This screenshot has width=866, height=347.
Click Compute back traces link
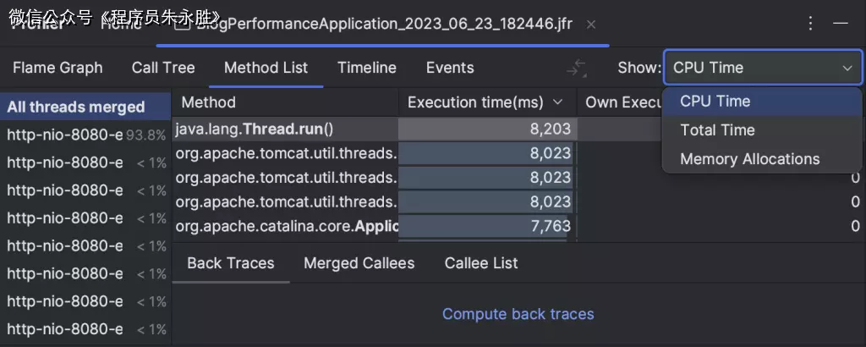pyautogui.click(x=518, y=314)
